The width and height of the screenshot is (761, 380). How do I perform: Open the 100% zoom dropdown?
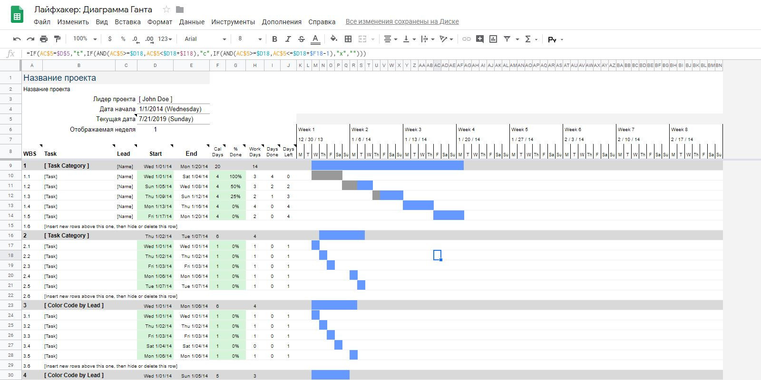point(85,39)
